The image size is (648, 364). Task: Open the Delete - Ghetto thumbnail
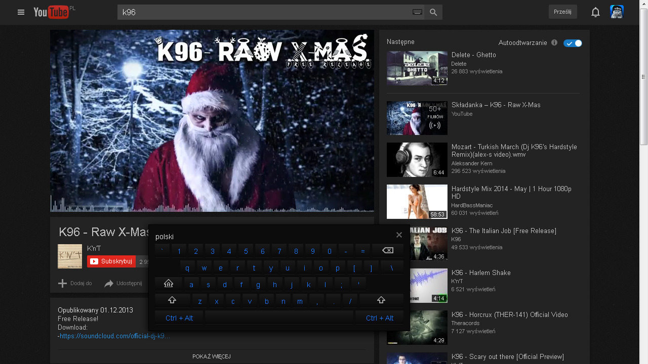[x=417, y=68]
